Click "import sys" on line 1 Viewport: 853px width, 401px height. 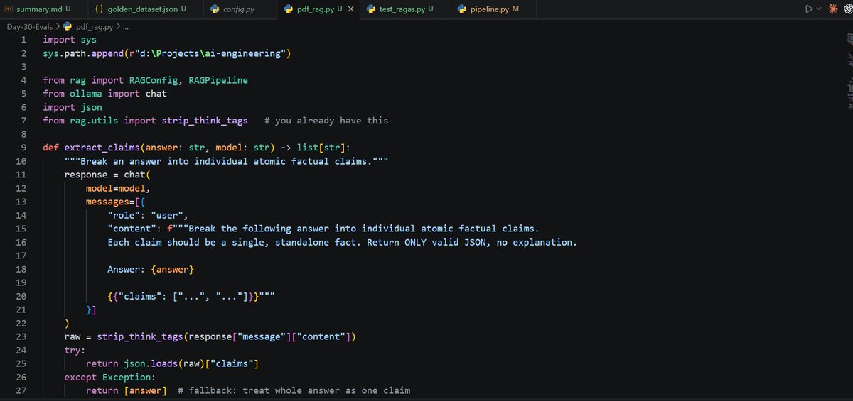(x=70, y=40)
